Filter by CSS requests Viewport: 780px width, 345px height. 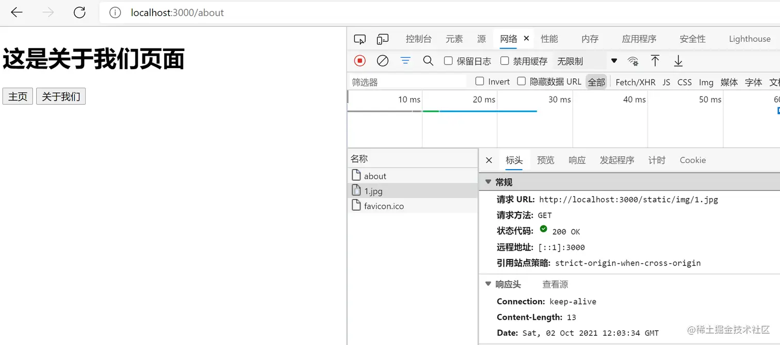coord(685,82)
